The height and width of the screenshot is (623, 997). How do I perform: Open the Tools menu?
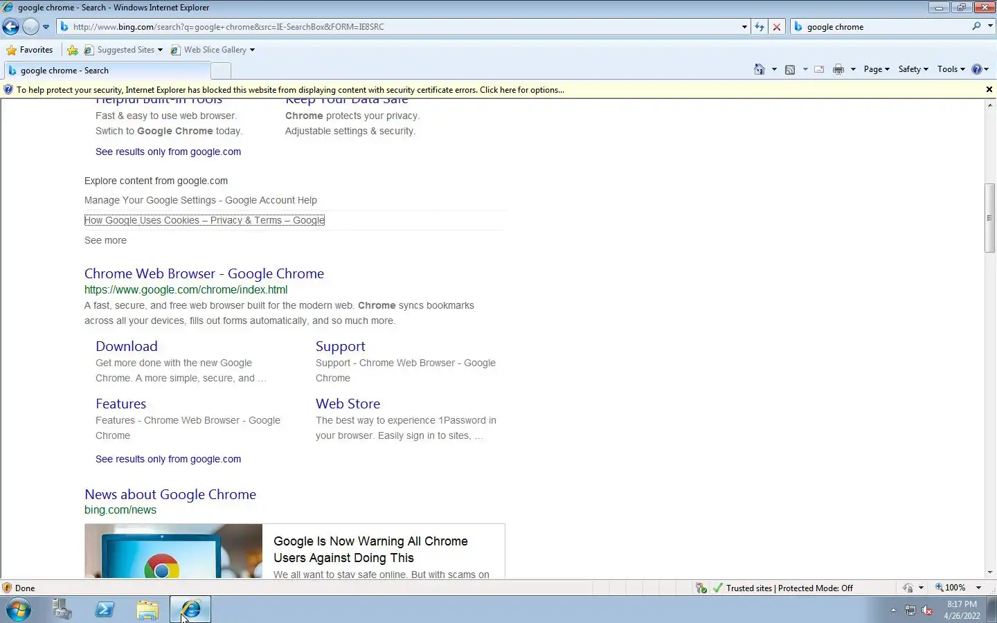(951, 69)
